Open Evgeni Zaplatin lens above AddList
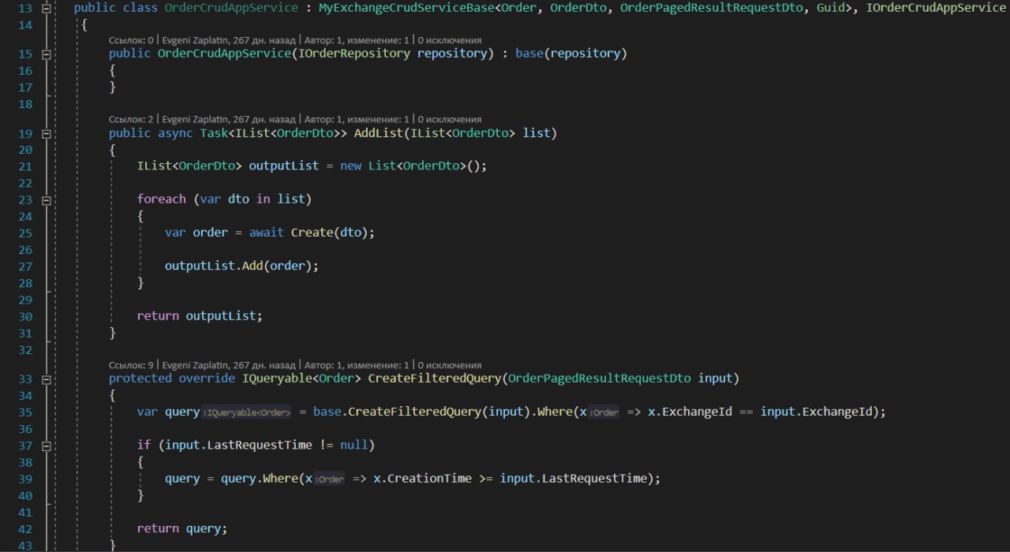The height and width of the screenshot is (552, 1010). click(x=229, y=118)
